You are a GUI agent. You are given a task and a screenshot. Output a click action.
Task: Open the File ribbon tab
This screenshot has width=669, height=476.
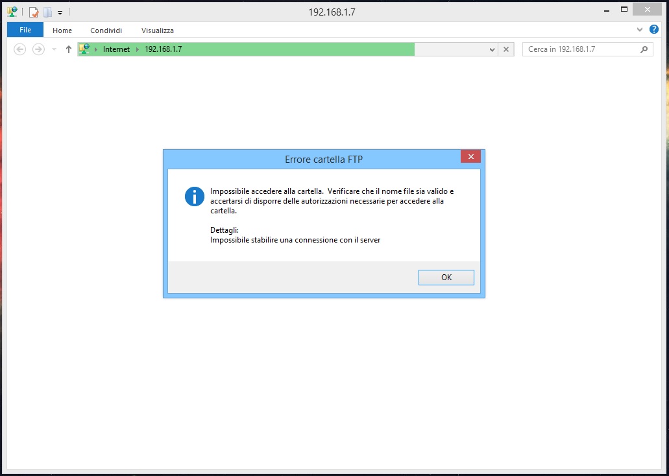25,30
